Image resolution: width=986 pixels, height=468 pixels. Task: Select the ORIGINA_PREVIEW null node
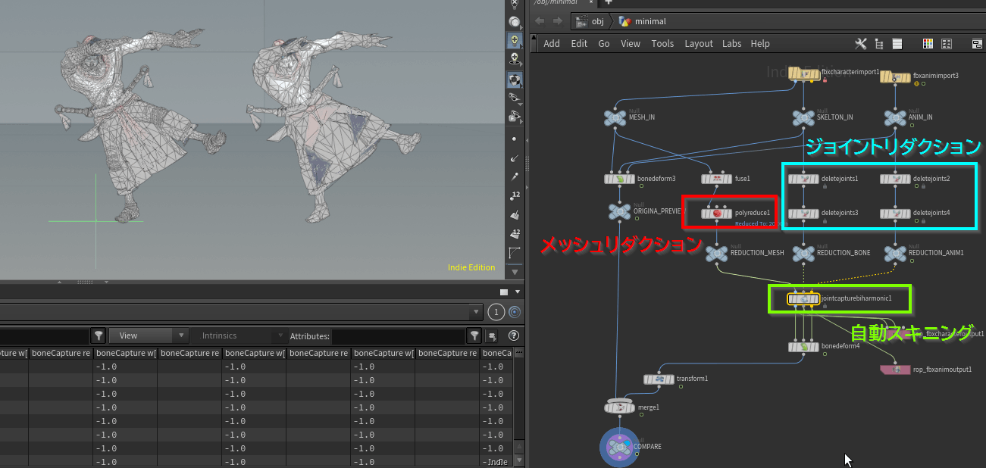point(619,212)
